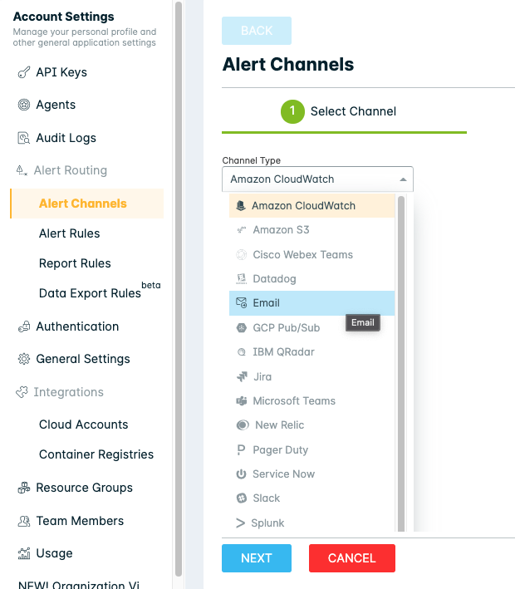Collapse the Channel Type dropdown arrow
The width and height of the screenshot is (515, 589).
coord(403,179)
